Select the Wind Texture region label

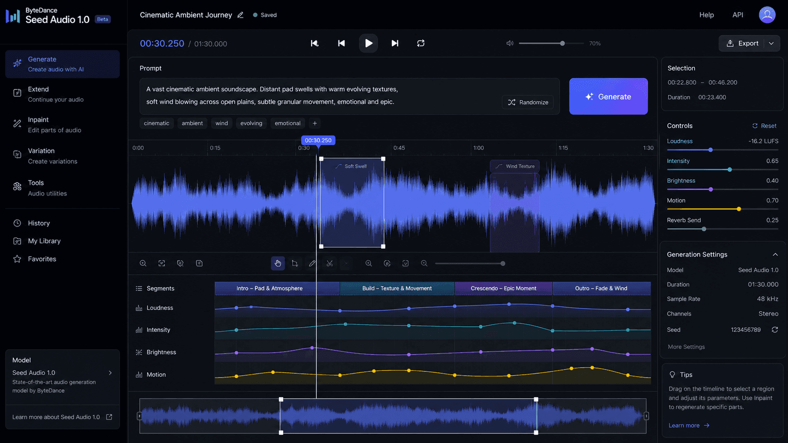(x=515, y=166)
